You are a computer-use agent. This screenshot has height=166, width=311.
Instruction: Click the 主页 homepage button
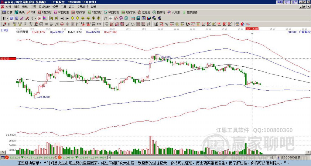[x=295, y=2]
